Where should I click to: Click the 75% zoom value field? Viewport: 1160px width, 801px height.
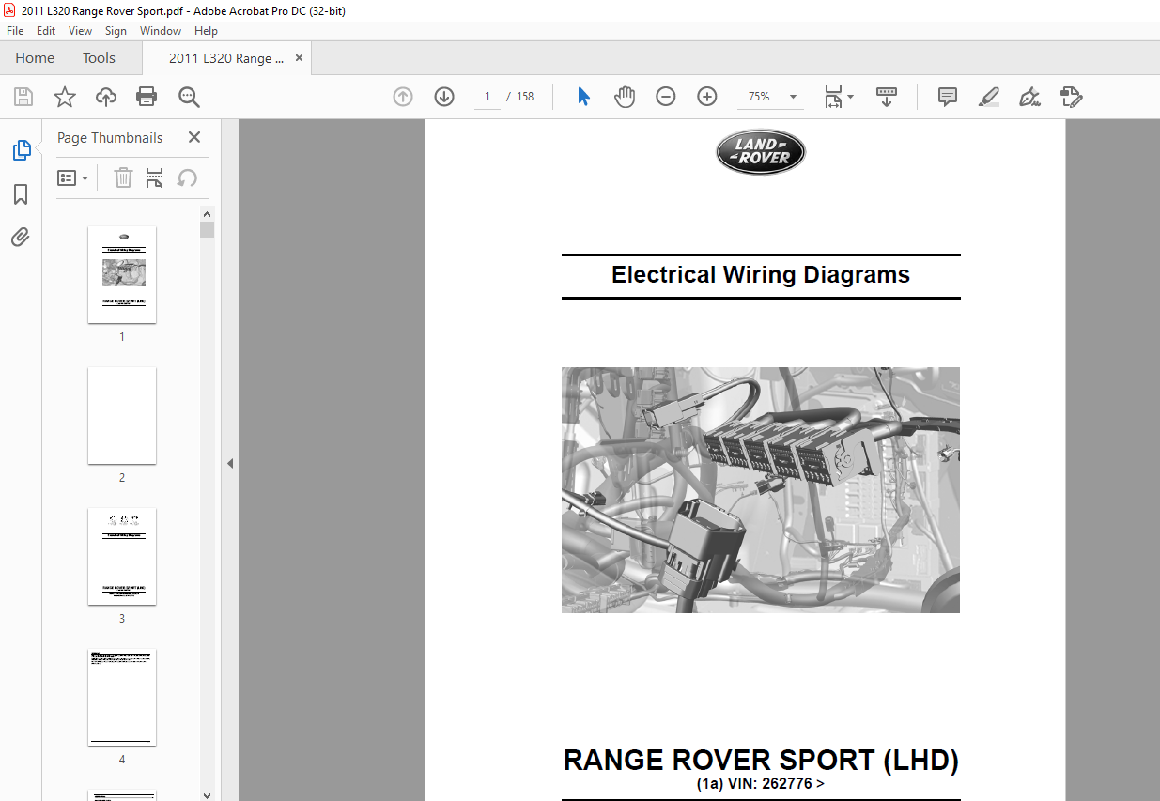click(759, 97)
